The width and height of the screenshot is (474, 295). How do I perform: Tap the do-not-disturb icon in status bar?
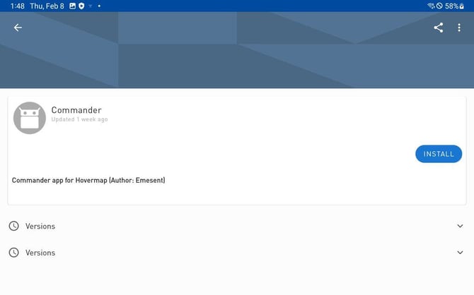pos(439,6)
